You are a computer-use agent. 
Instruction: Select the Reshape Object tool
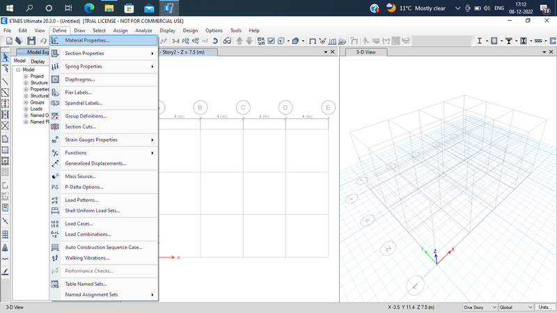(6, 67)
